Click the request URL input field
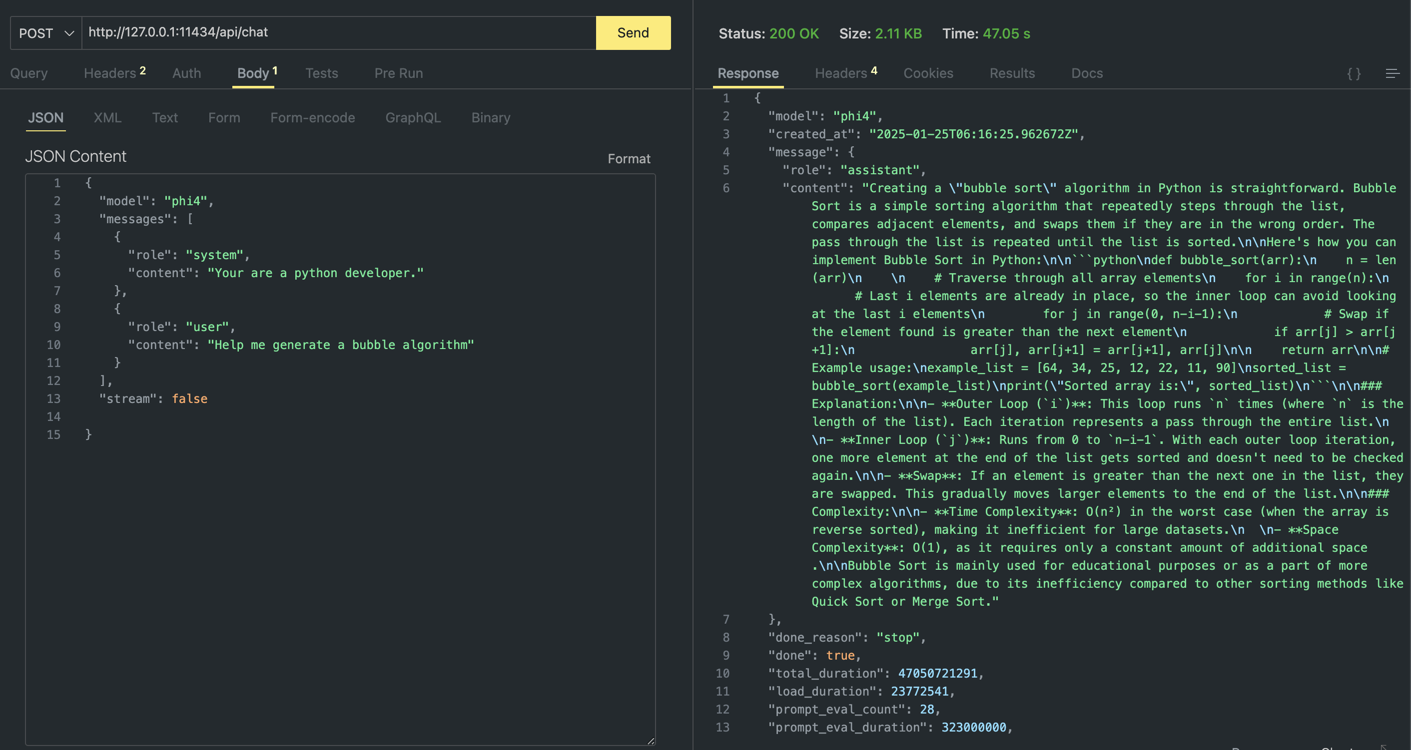 click(x=338, y=33)
